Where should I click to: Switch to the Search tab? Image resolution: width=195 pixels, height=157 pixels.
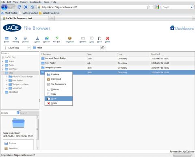24,113
